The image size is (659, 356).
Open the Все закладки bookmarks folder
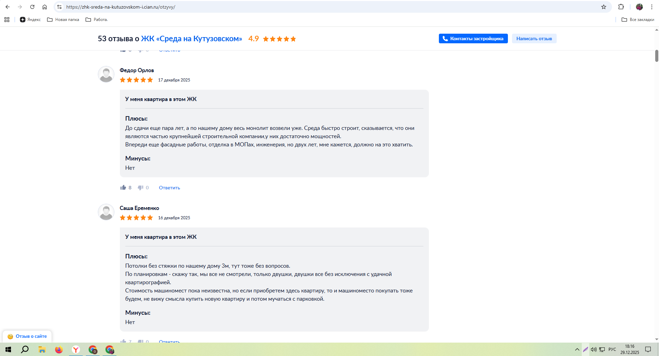click(638, 20)
